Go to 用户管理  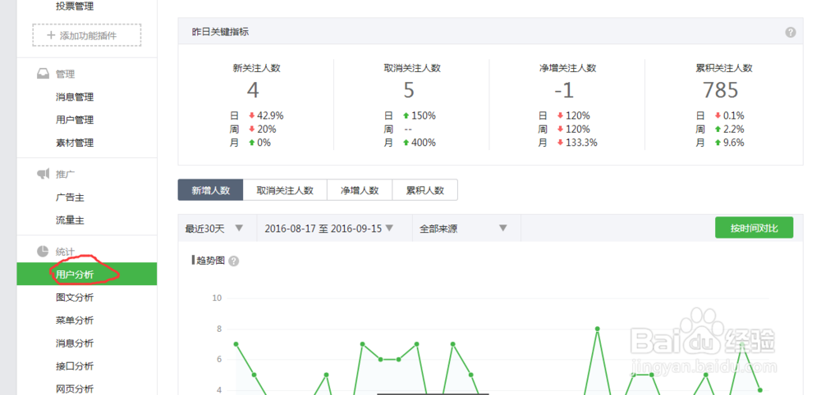pos(75,120)
